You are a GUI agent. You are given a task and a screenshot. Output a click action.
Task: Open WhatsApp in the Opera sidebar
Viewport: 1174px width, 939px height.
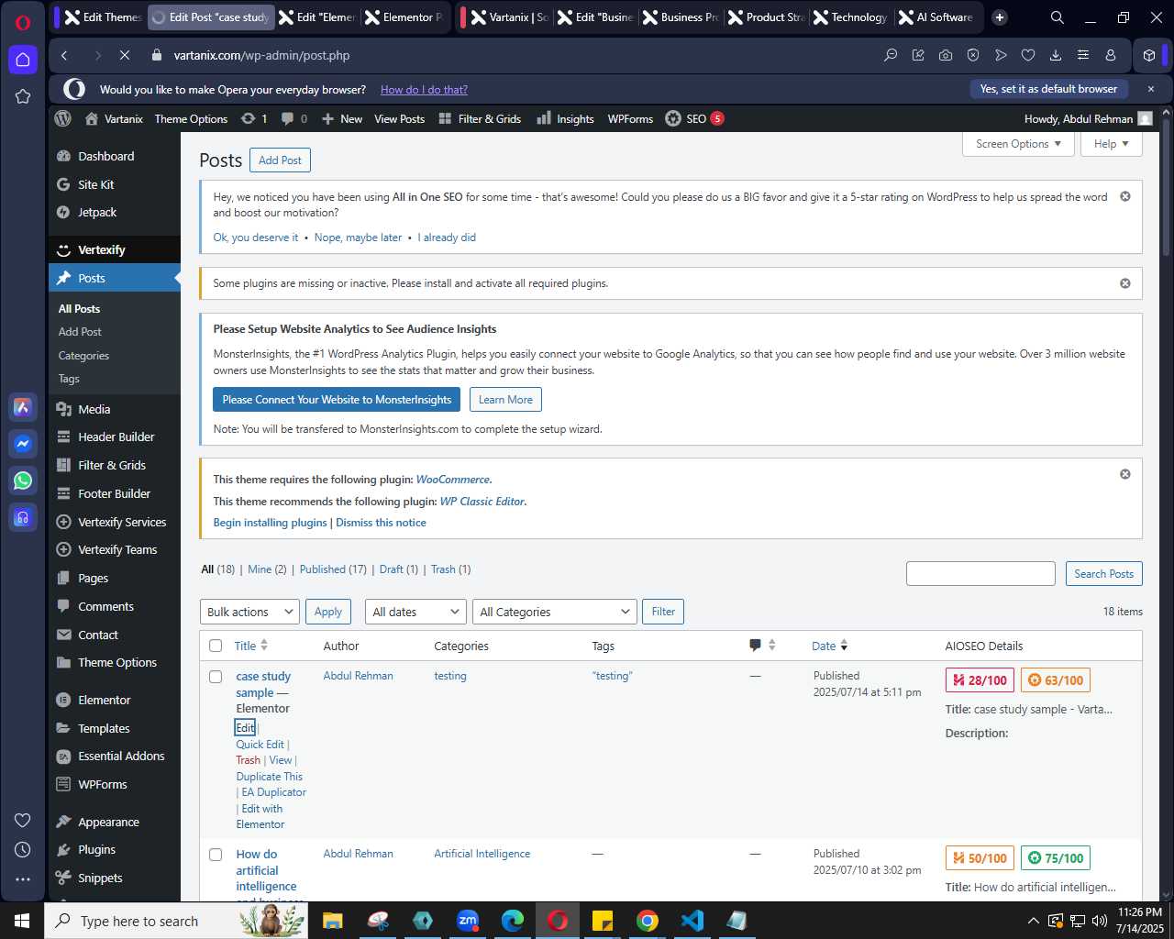coord(23,481)
